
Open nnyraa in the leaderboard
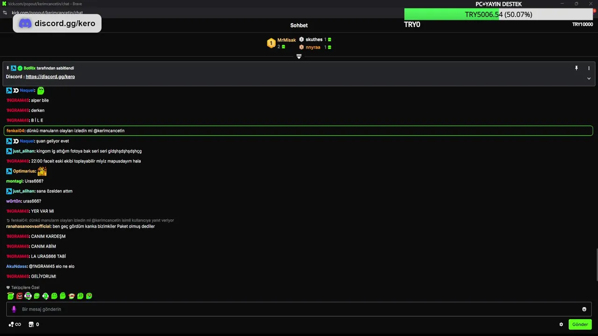click(x=313, y=47)
